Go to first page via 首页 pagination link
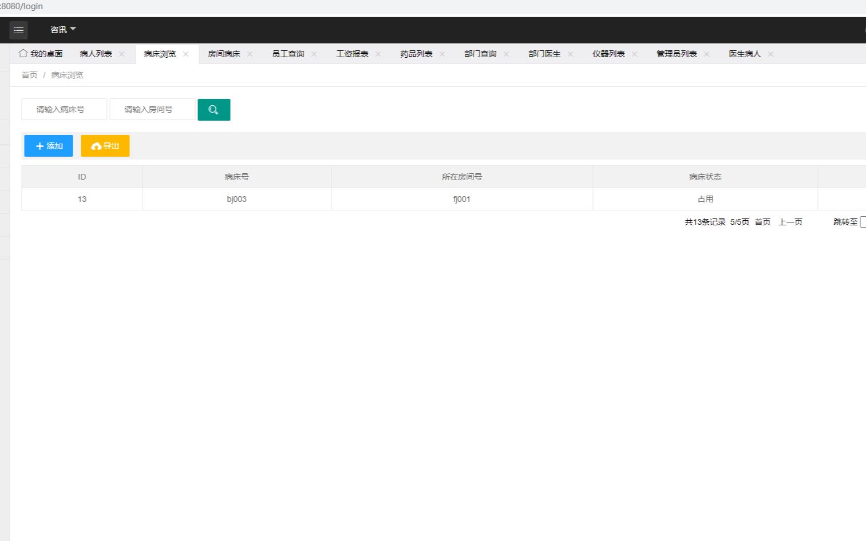 762,222
